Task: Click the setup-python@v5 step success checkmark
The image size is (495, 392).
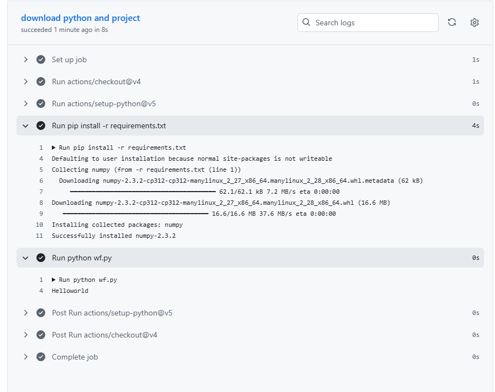Action: [x=41, y=104]
